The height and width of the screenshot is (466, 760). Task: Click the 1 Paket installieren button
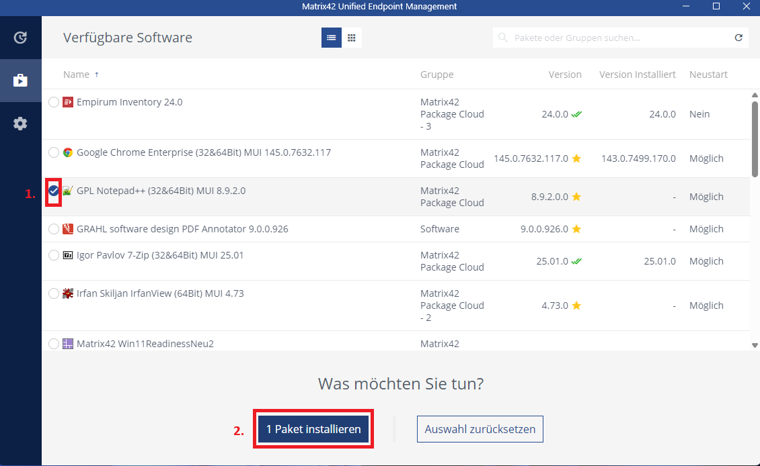[313, 429]
